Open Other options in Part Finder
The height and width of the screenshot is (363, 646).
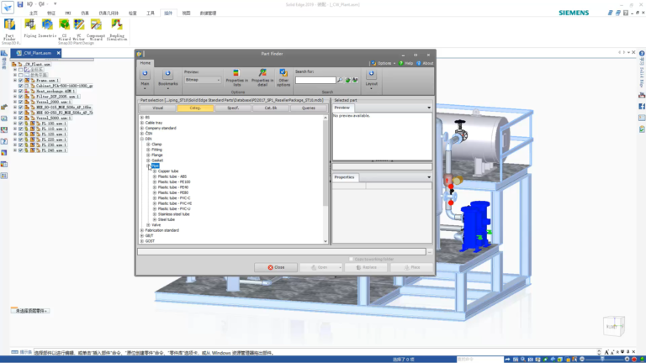pos(283,78)
